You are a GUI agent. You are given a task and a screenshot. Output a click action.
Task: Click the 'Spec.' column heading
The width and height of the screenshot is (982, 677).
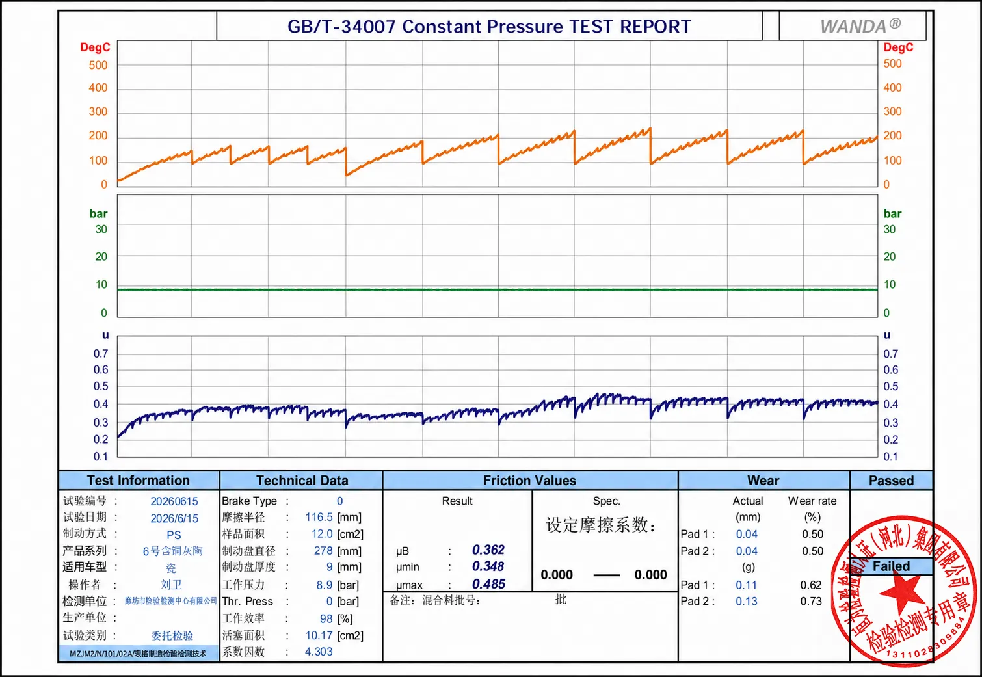click(x=606, y=501)
